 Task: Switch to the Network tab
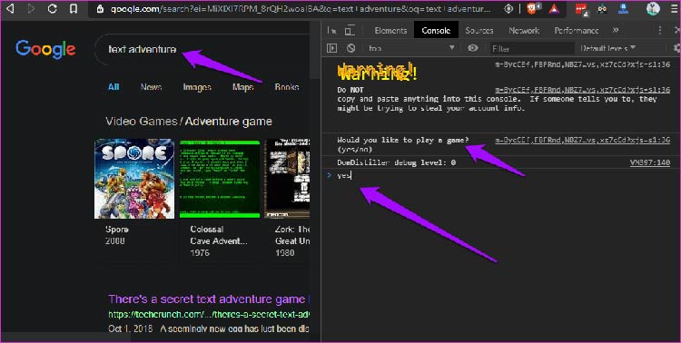click(524, 30)
